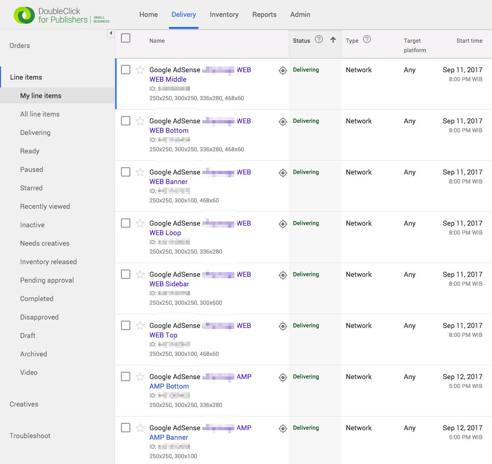
Task: Open the AMP Bottom line item link
Action: click(x=169, y=386)
